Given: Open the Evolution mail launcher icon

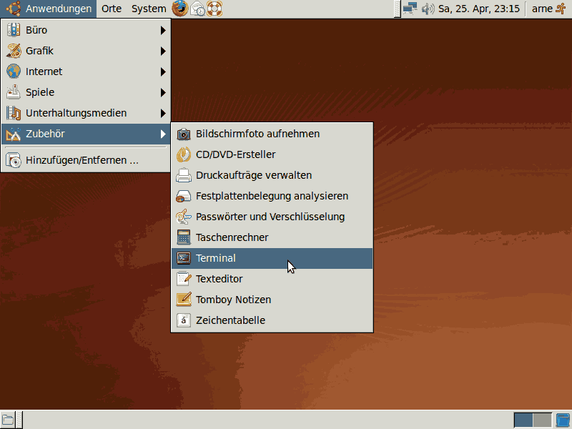Looking at the screenshot, I should pyautogui.click(x=198, y=9).
